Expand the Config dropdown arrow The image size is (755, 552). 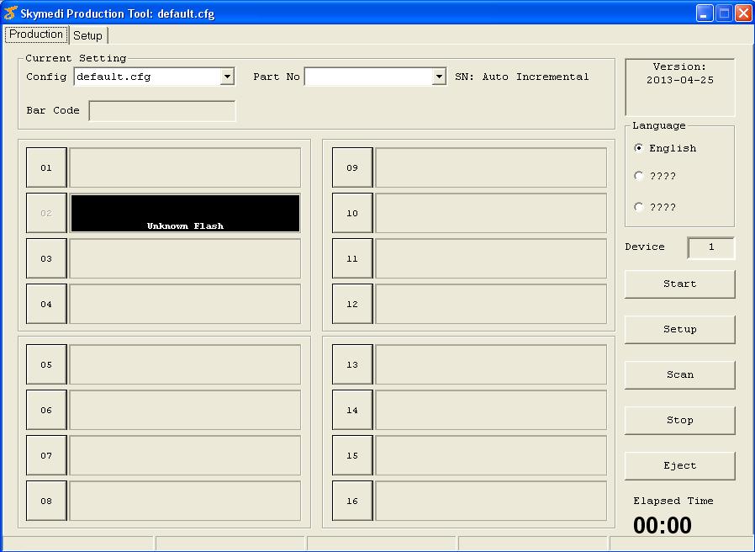[x=227, y=77]
